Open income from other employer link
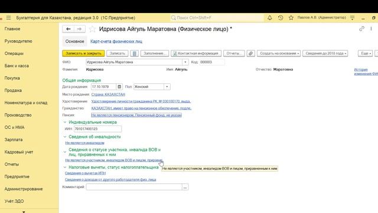The width and height of the screenshot is (378, 213). point(110,180)
